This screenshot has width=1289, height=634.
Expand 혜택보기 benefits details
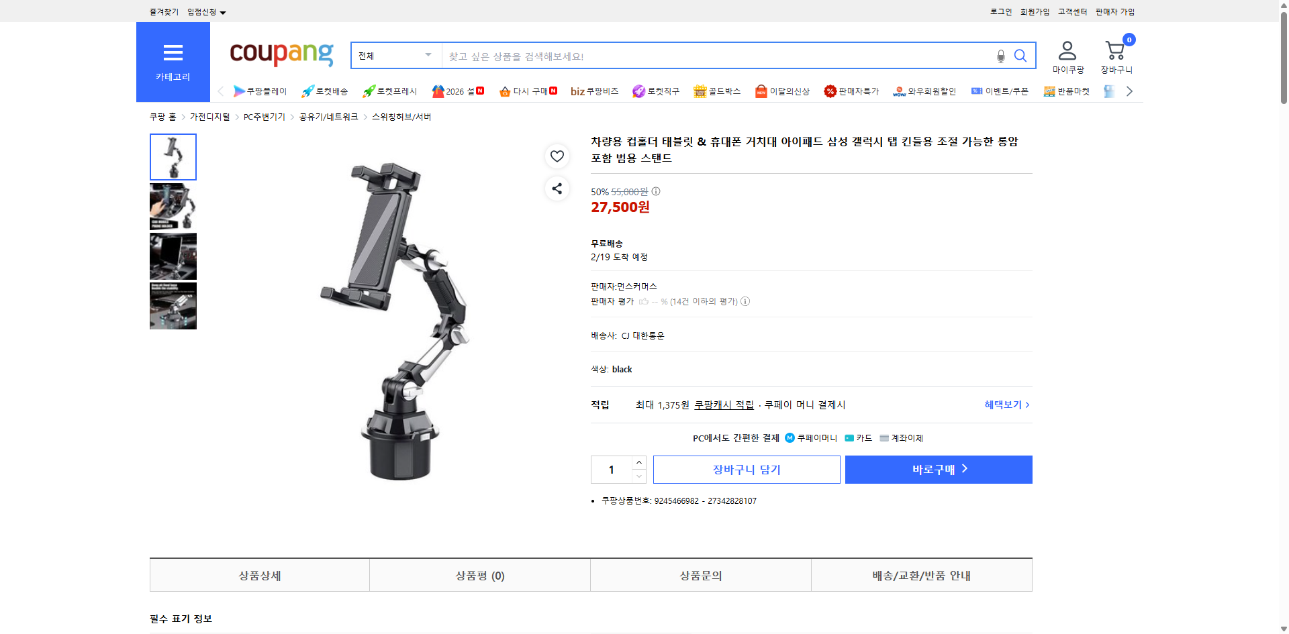coord(1004,405)
